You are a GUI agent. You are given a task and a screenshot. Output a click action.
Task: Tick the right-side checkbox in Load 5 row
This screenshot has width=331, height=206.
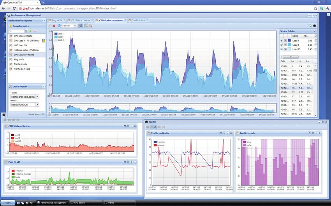click(x=315, y=45)
